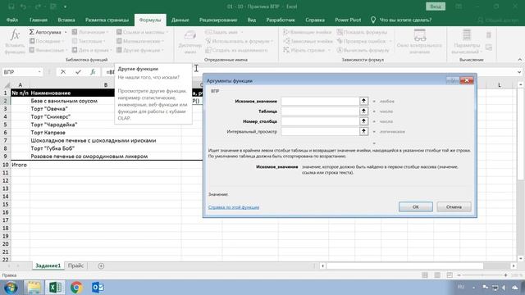Click Зависимые ячейки trace dependents
Screen dimensions: 525x295
(x=308, y=41)
